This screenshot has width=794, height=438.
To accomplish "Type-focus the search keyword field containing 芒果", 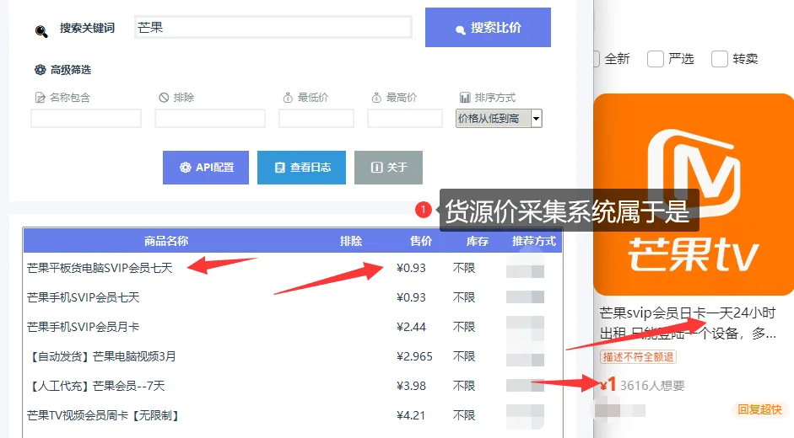I will (x=273, y=27).
